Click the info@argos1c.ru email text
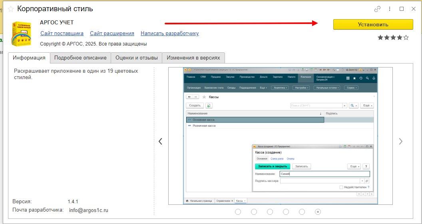This screenshot has height=224, width=422. click(x=89, y=210)
